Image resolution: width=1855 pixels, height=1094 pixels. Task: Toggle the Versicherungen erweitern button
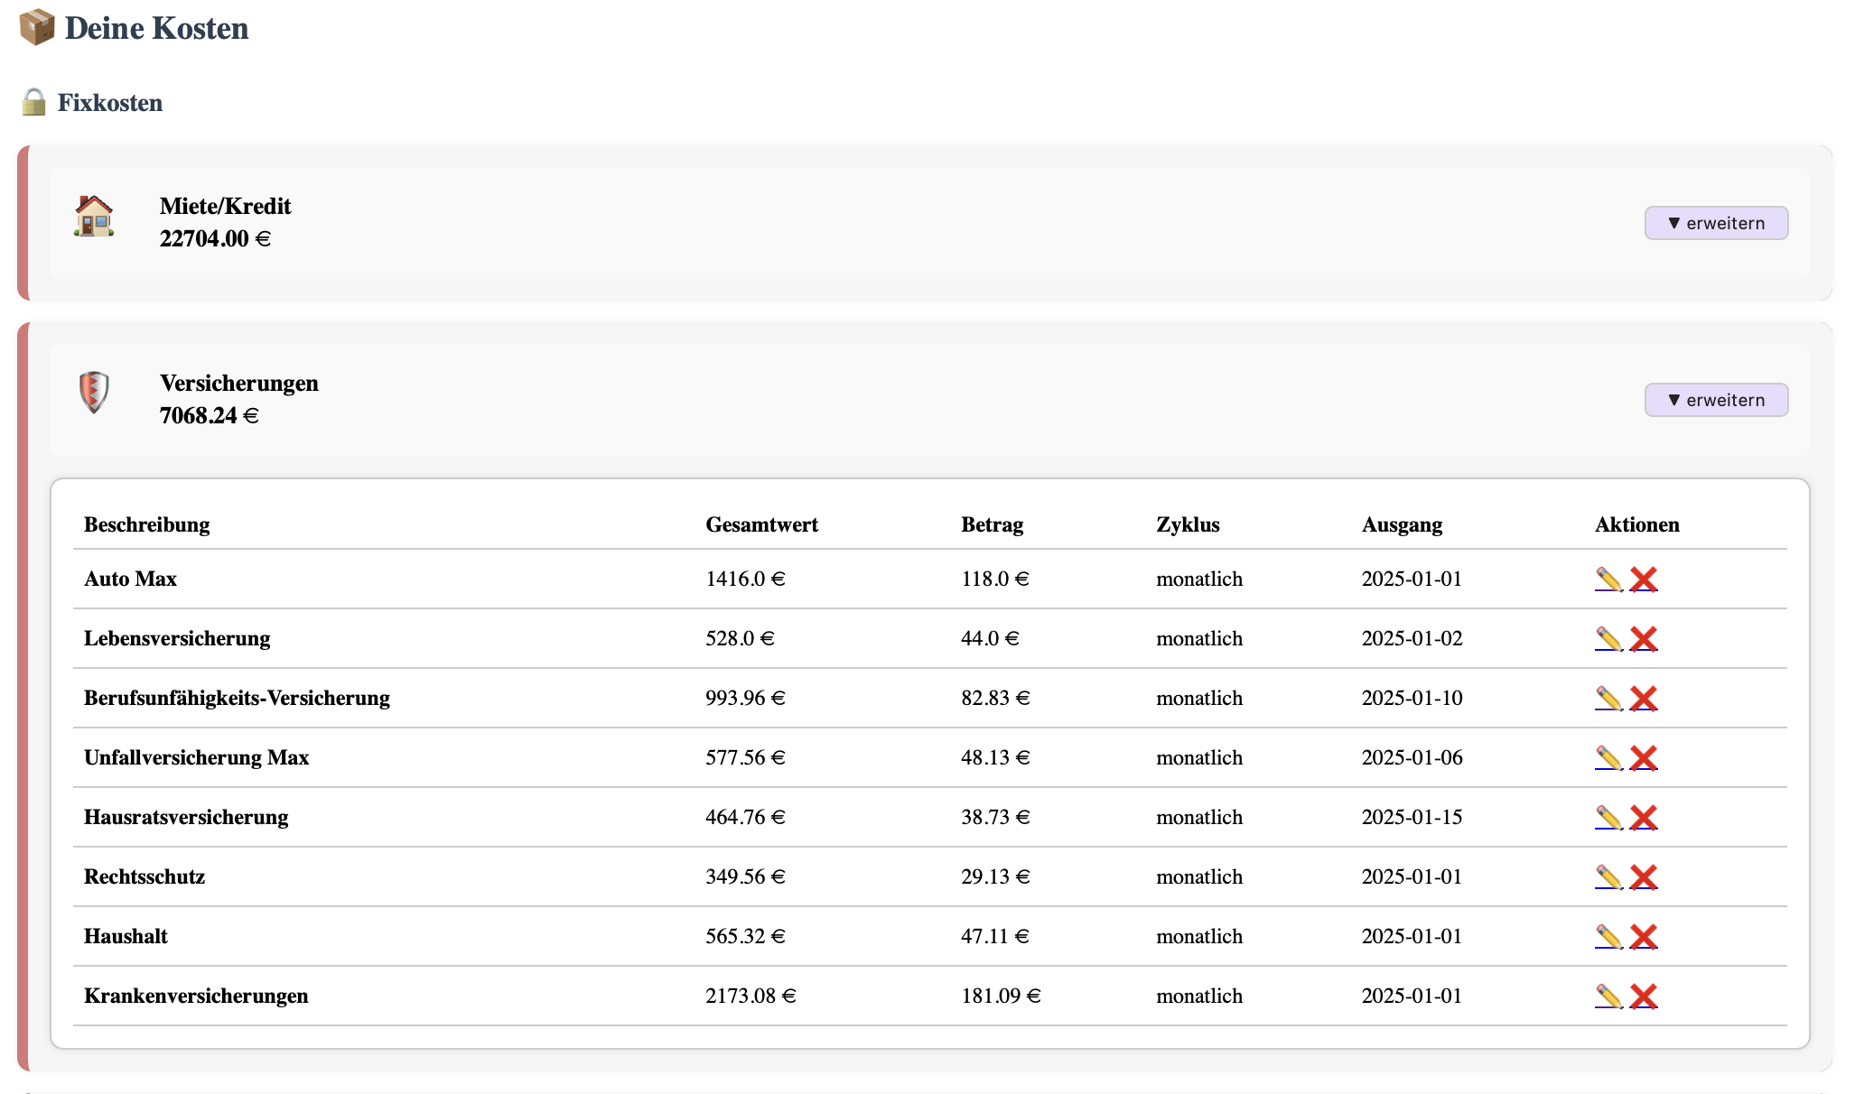point(1715,400)
